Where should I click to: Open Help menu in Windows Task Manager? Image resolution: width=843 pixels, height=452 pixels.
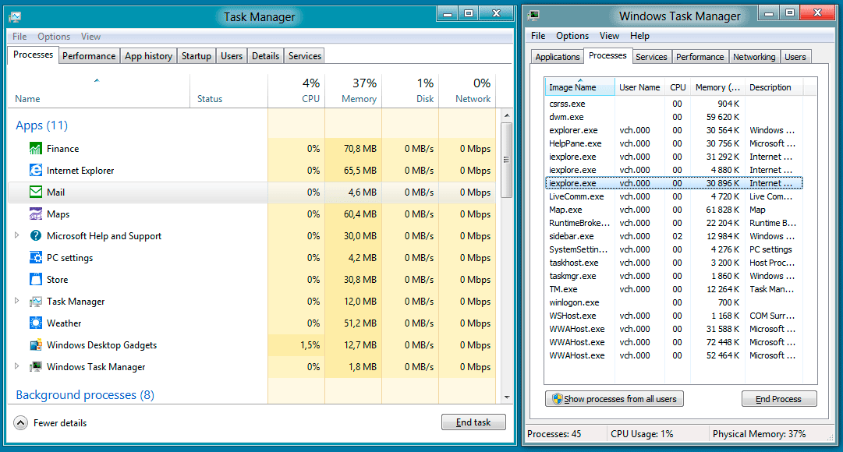(639, 36)
